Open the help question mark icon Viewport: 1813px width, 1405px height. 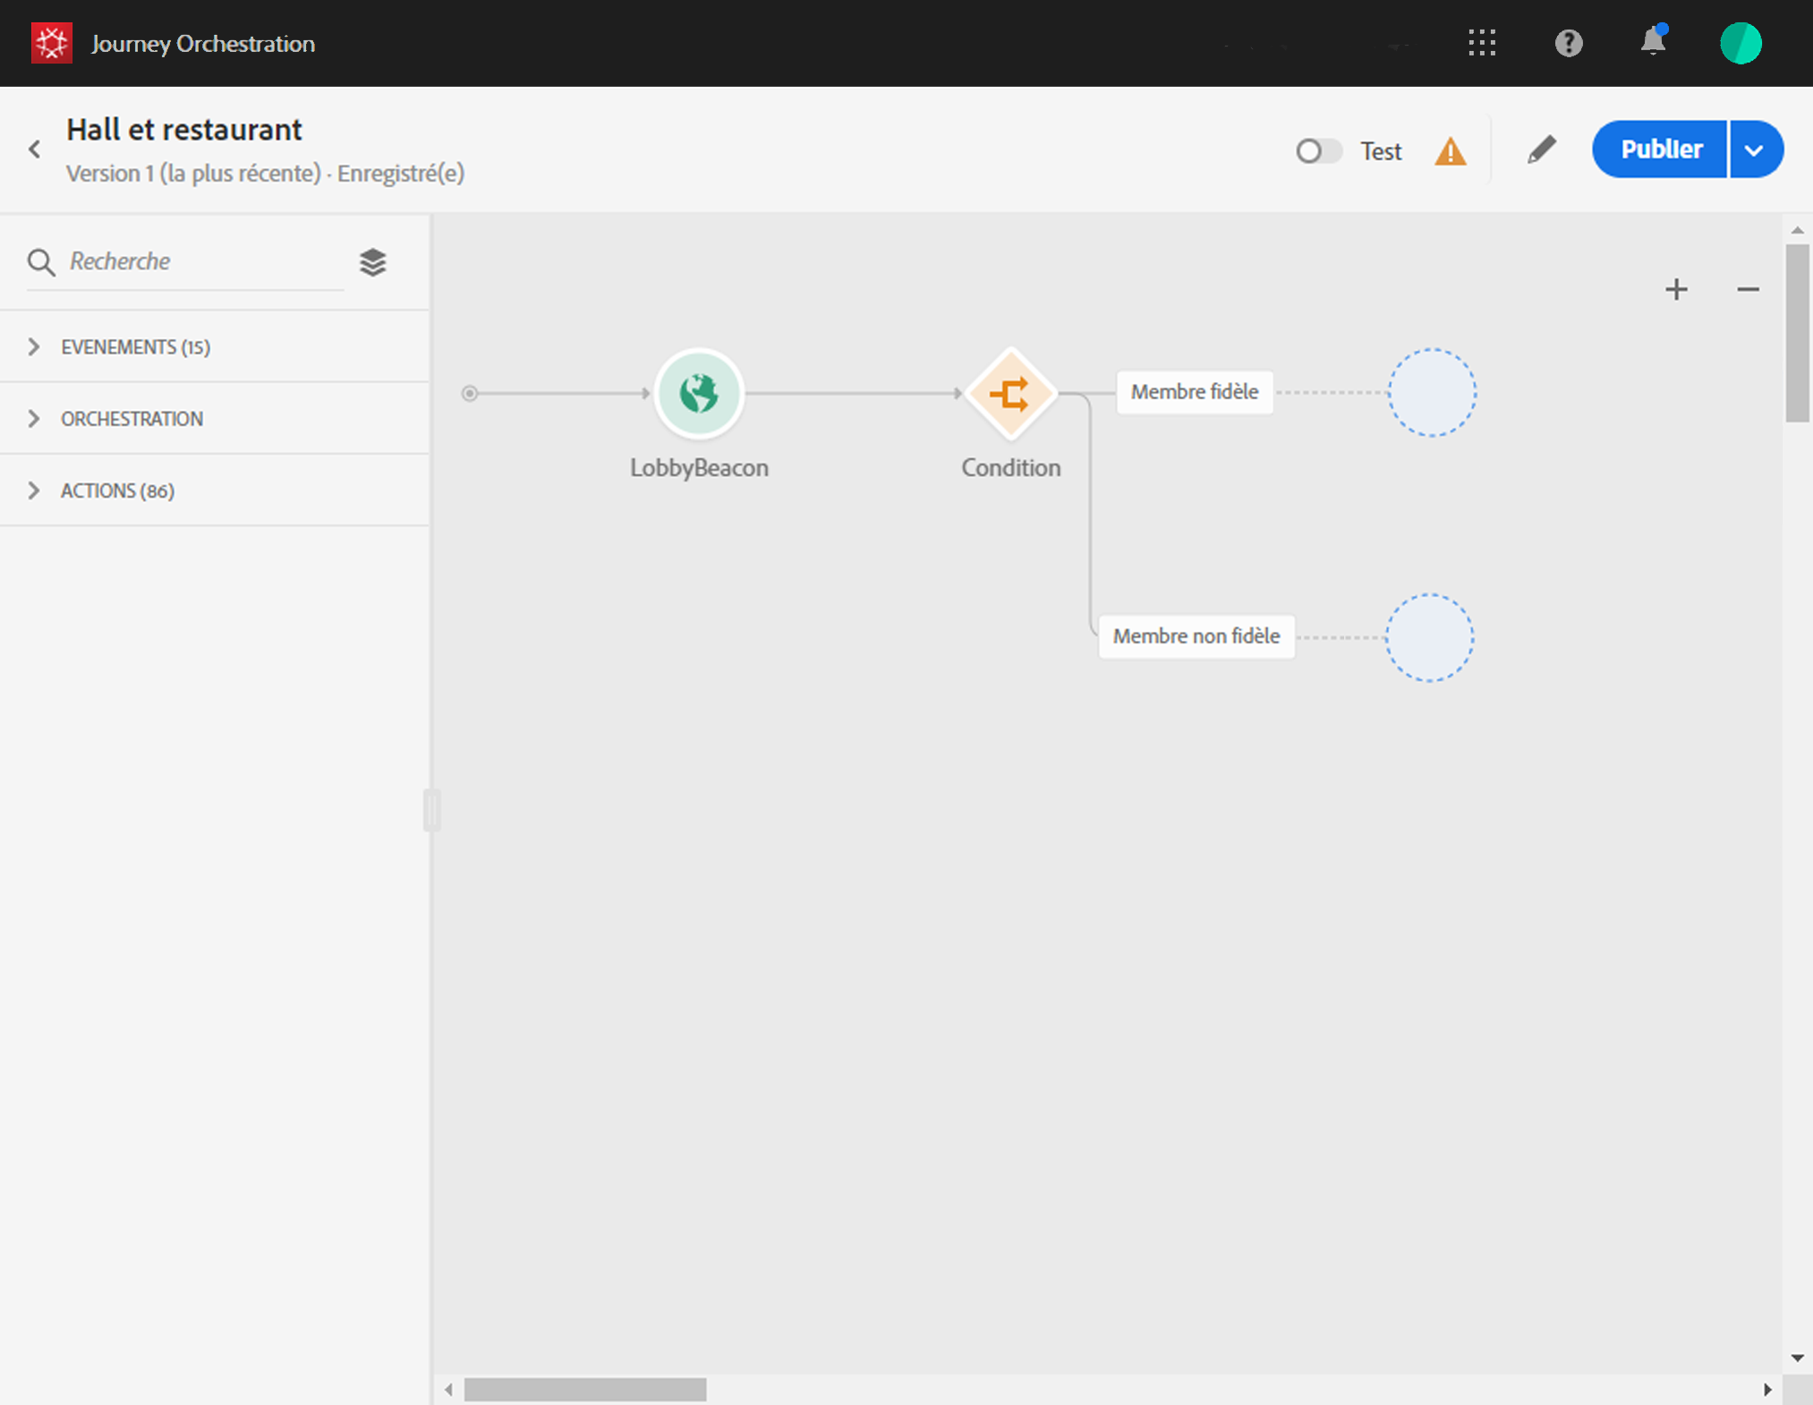[x=1568, y=43]
